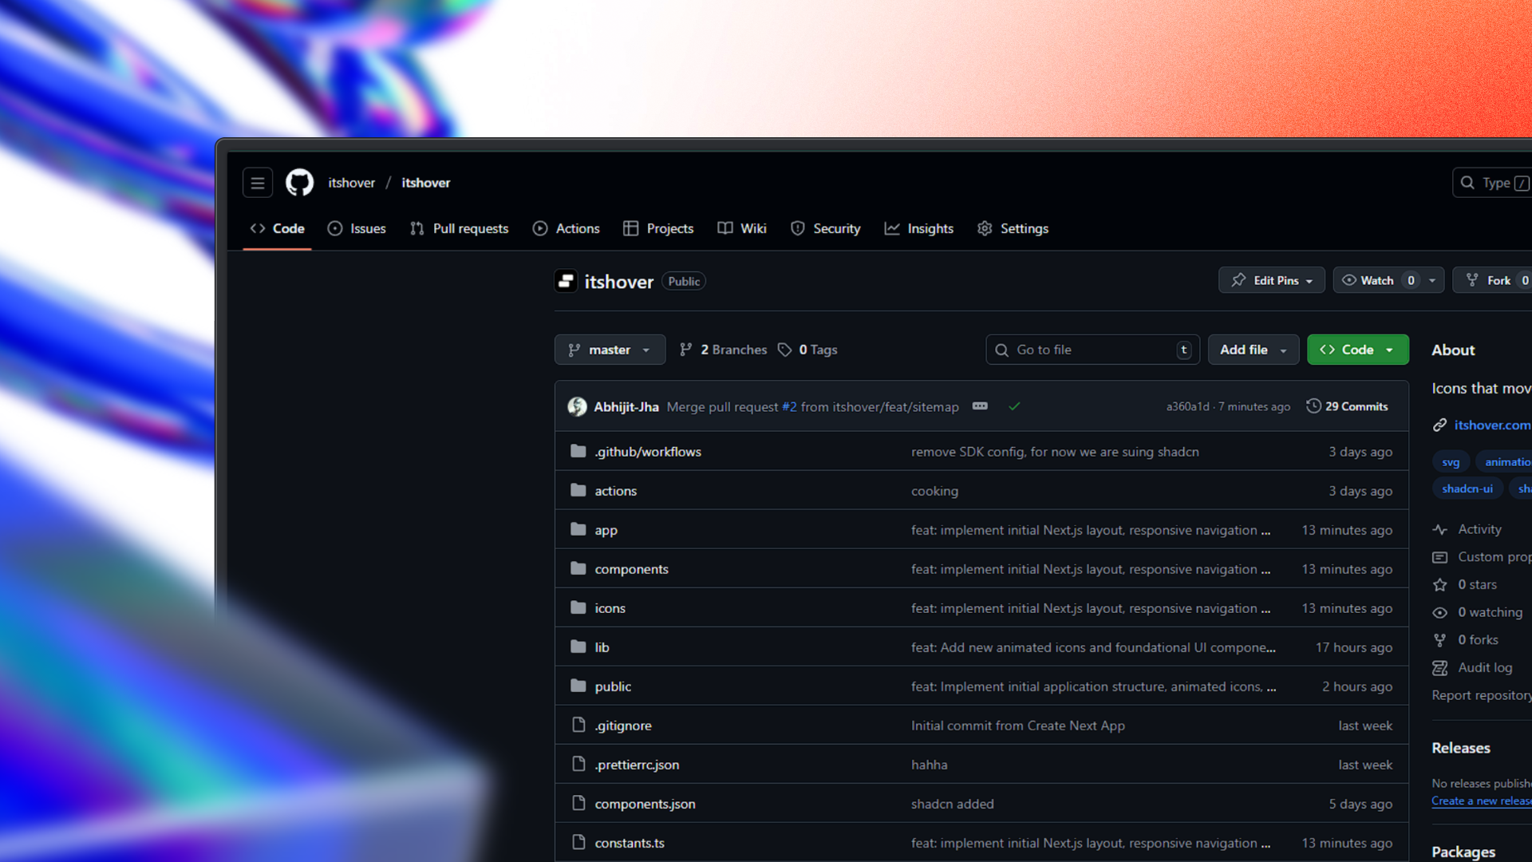Open the Insights tab
Image resolution: width=1532 pixels, height=862 pixels.
[919, 228]
